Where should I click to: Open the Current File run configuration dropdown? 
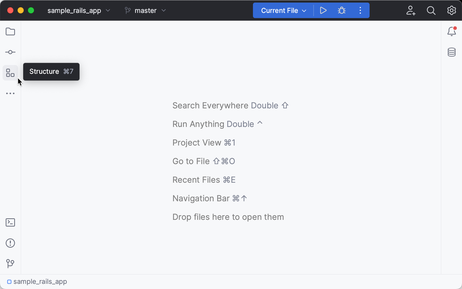click(283, 11)
